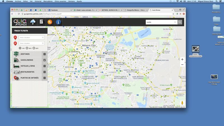Screen dimensions: 224x126
Task: Enable the Restaurantes checkbox
Action: pyautogui.click(x=45, y=72)
